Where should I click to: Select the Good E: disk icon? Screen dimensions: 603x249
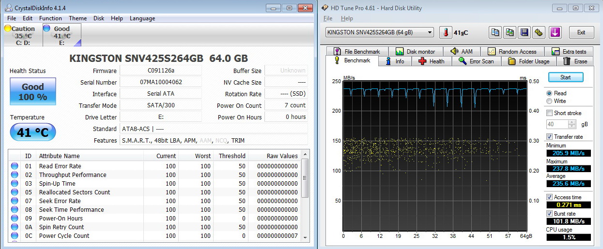coord(62,35)
